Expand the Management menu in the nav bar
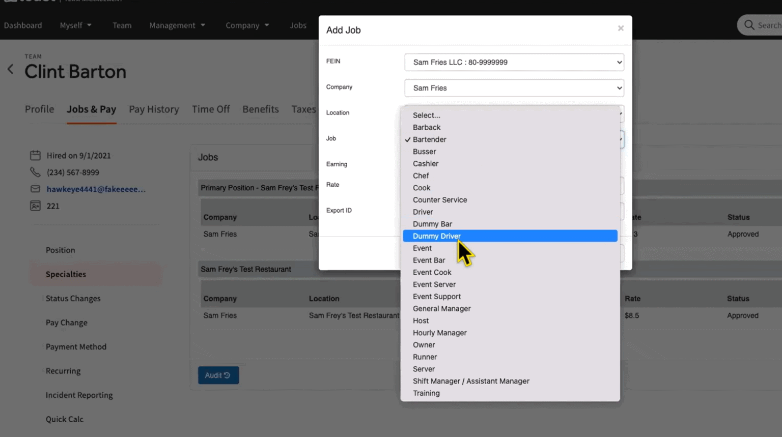 (177, 25)
